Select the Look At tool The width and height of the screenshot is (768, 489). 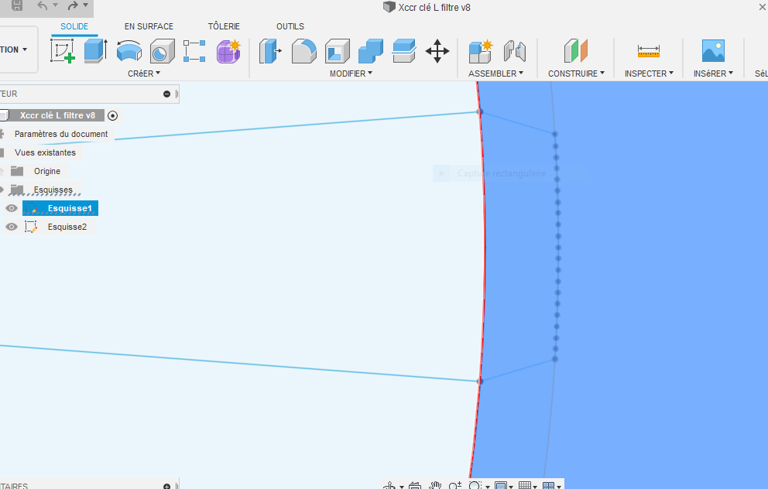click(x=415, y=486)
